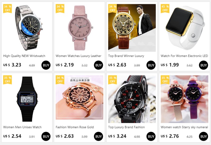Open the starry sky purple watches image
This screenshot has width=211, height=145.
(x=184, y=99)
